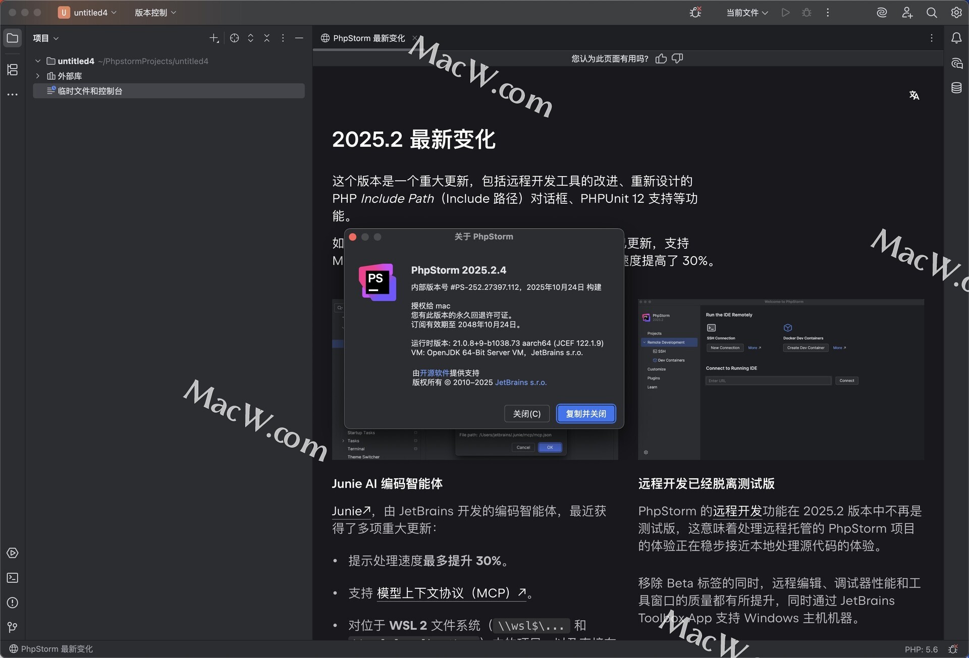The image size is (969, 658).
Task: Click thumbs down for page usefulness
Action: [x=677, y=59]
